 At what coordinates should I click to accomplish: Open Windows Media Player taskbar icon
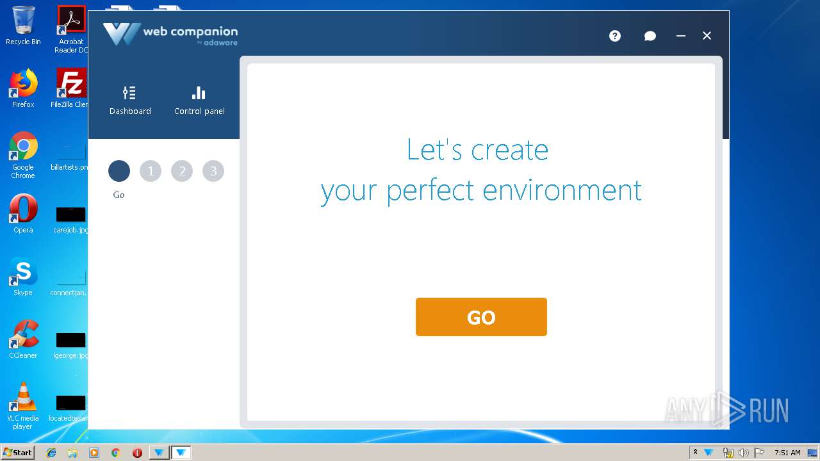point(94,453)
